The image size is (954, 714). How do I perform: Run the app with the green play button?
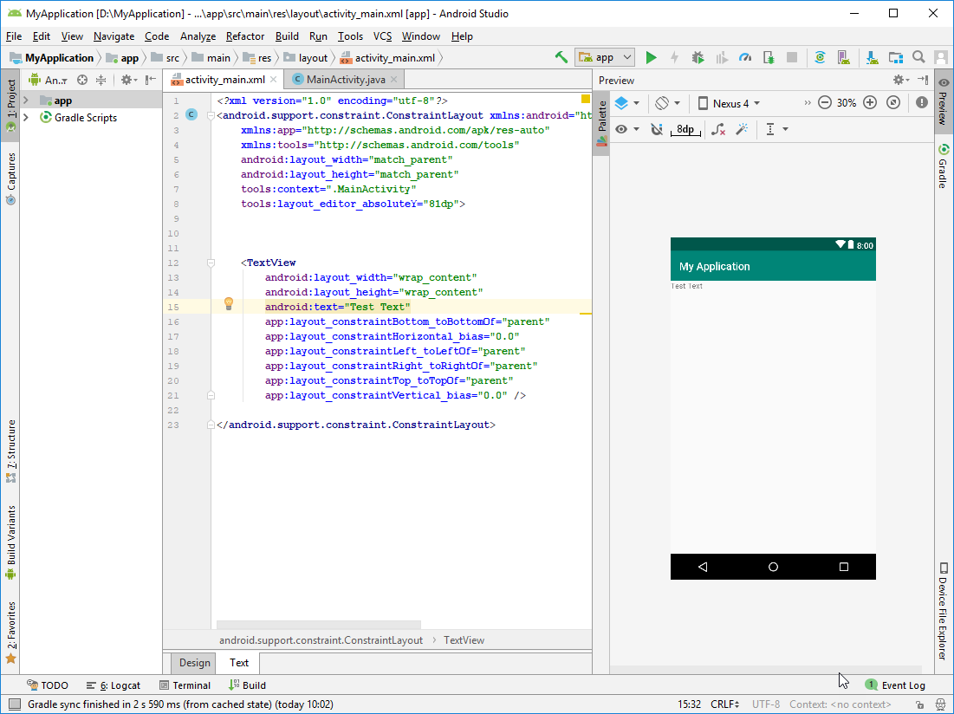[651, 57]
